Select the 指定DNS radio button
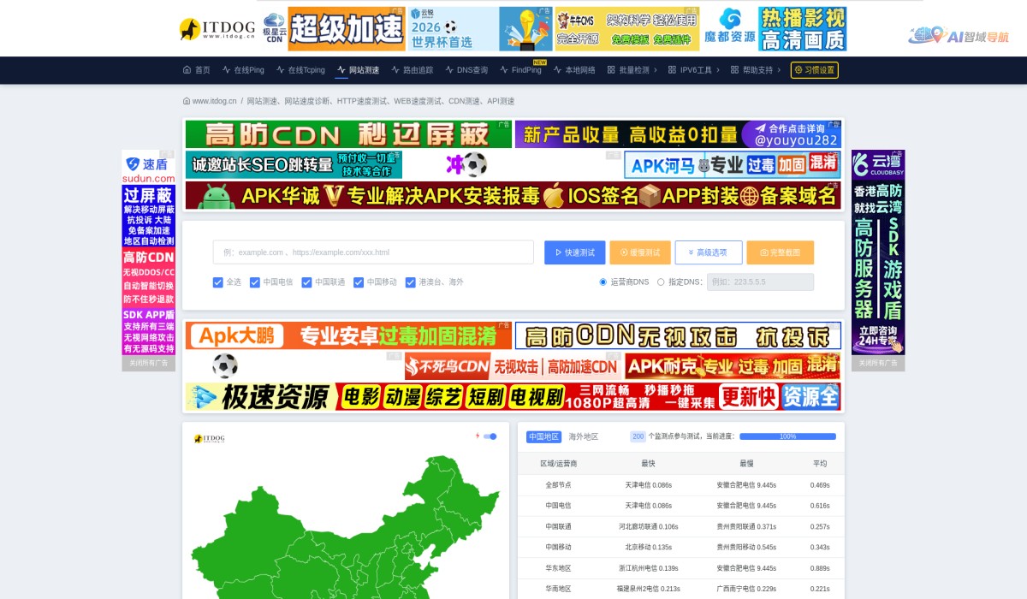Viewport: 1027px width, 599px height. click(x=662, y=282)
